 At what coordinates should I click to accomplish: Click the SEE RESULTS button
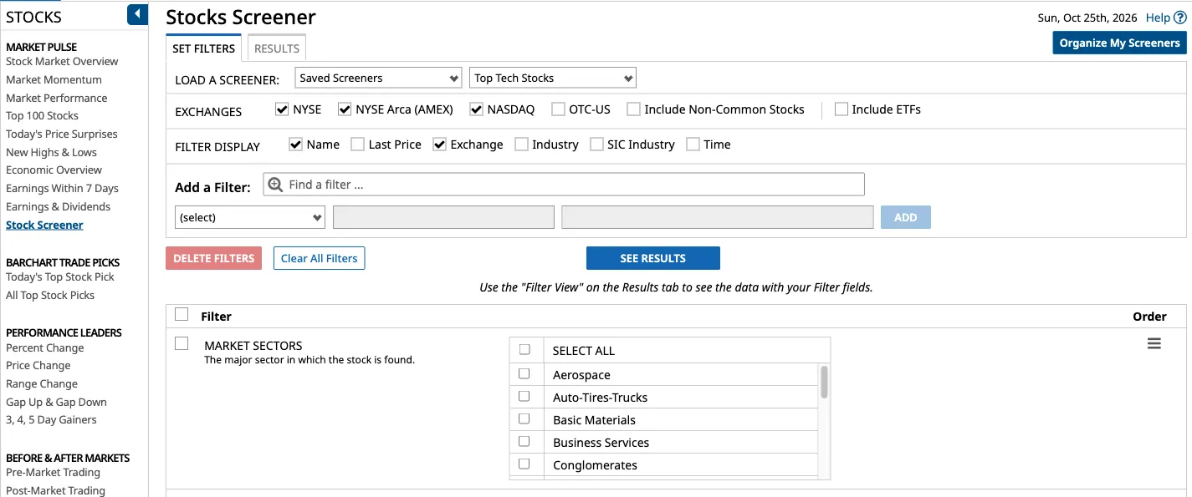pos(653,258)
